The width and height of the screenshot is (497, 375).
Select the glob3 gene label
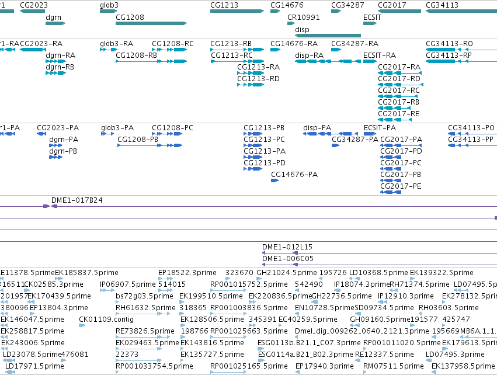(109, 5)
